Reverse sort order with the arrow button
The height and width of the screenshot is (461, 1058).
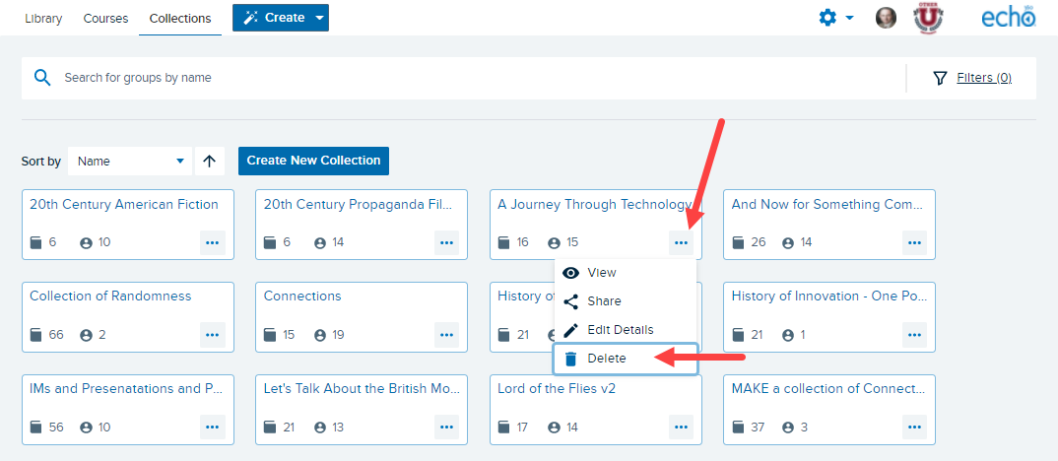pyautogui.click(x=210, y=162)
